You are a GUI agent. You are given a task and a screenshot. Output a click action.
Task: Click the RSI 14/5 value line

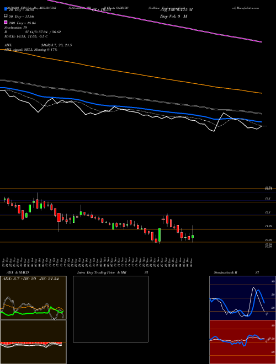click(33, 32)
